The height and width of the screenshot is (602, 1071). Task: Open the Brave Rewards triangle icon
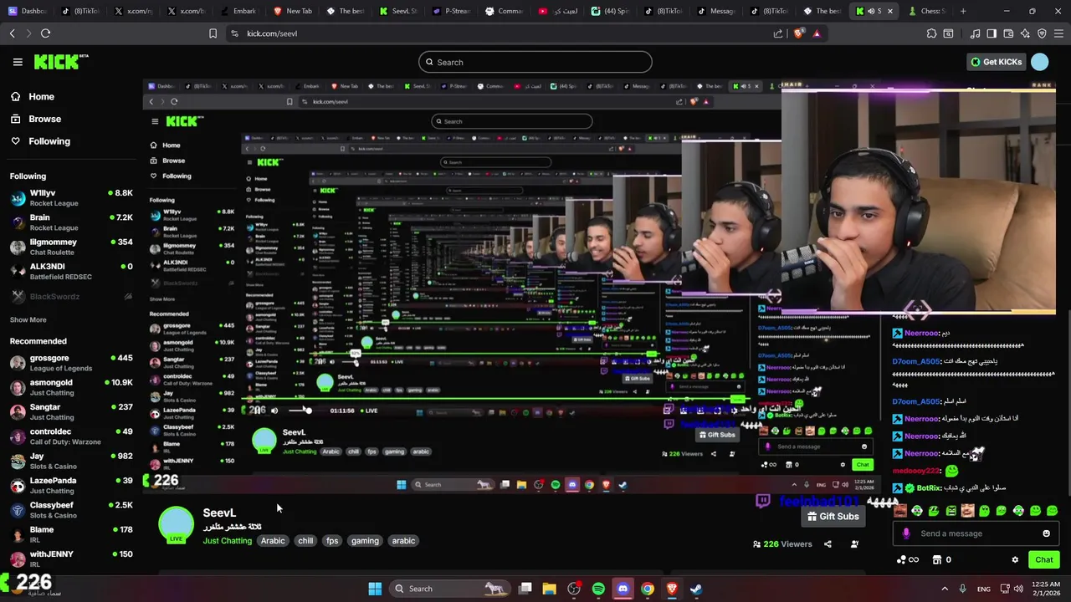click(x=817, y=33)
